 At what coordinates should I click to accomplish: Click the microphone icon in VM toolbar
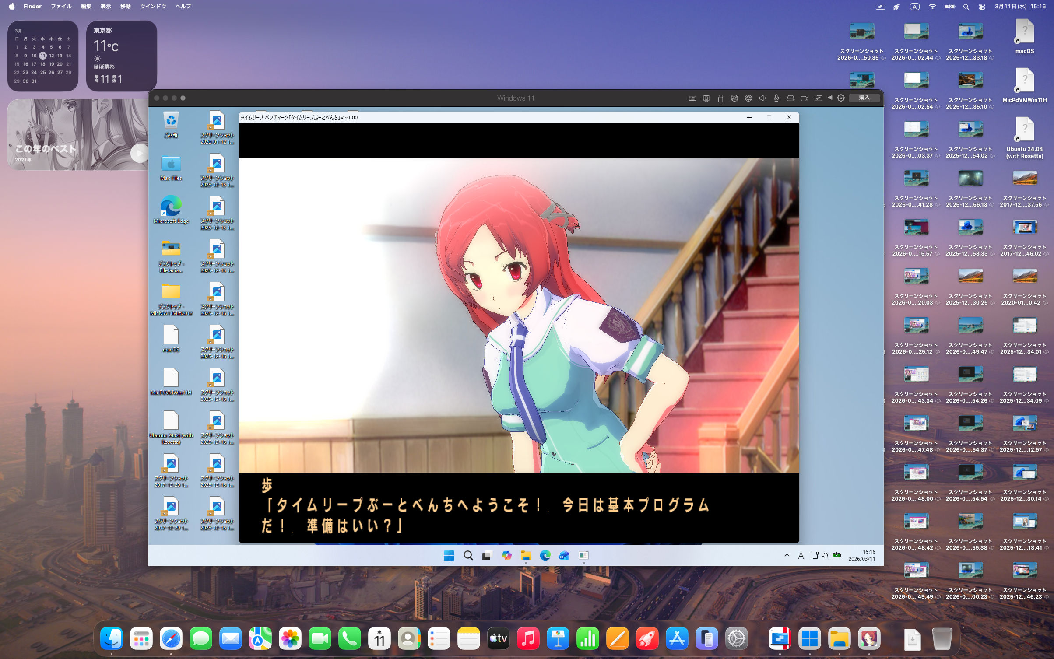point(776,98)
